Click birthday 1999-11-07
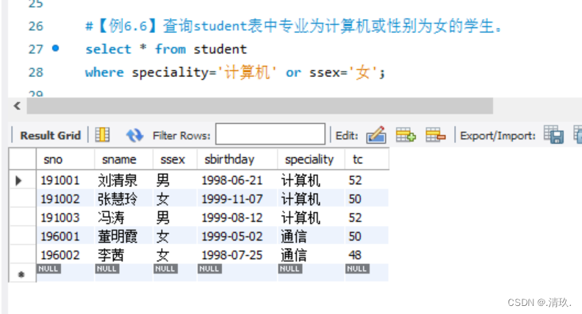 (x=232, y=199)
